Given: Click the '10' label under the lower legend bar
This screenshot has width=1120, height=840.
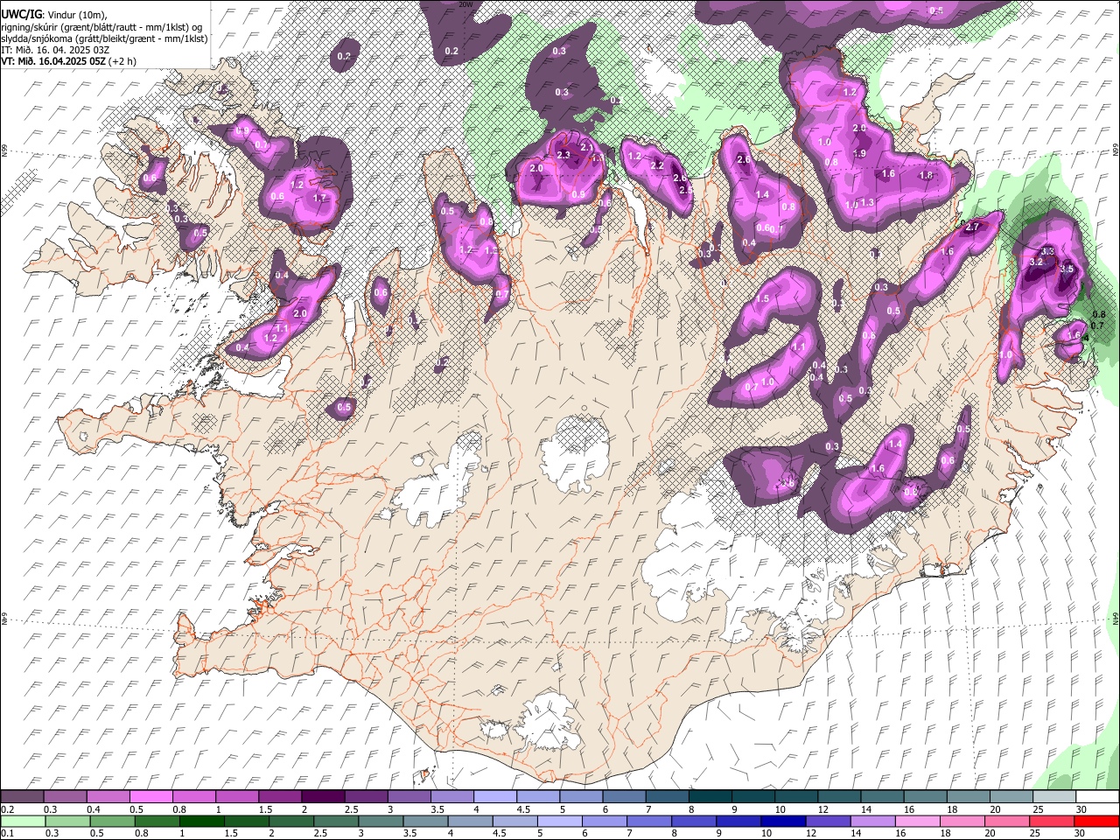Looking at the screenshot, I should 766,834.
